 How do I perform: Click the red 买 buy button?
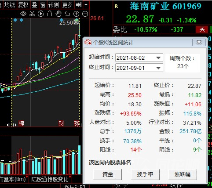(x=202, y=29)
